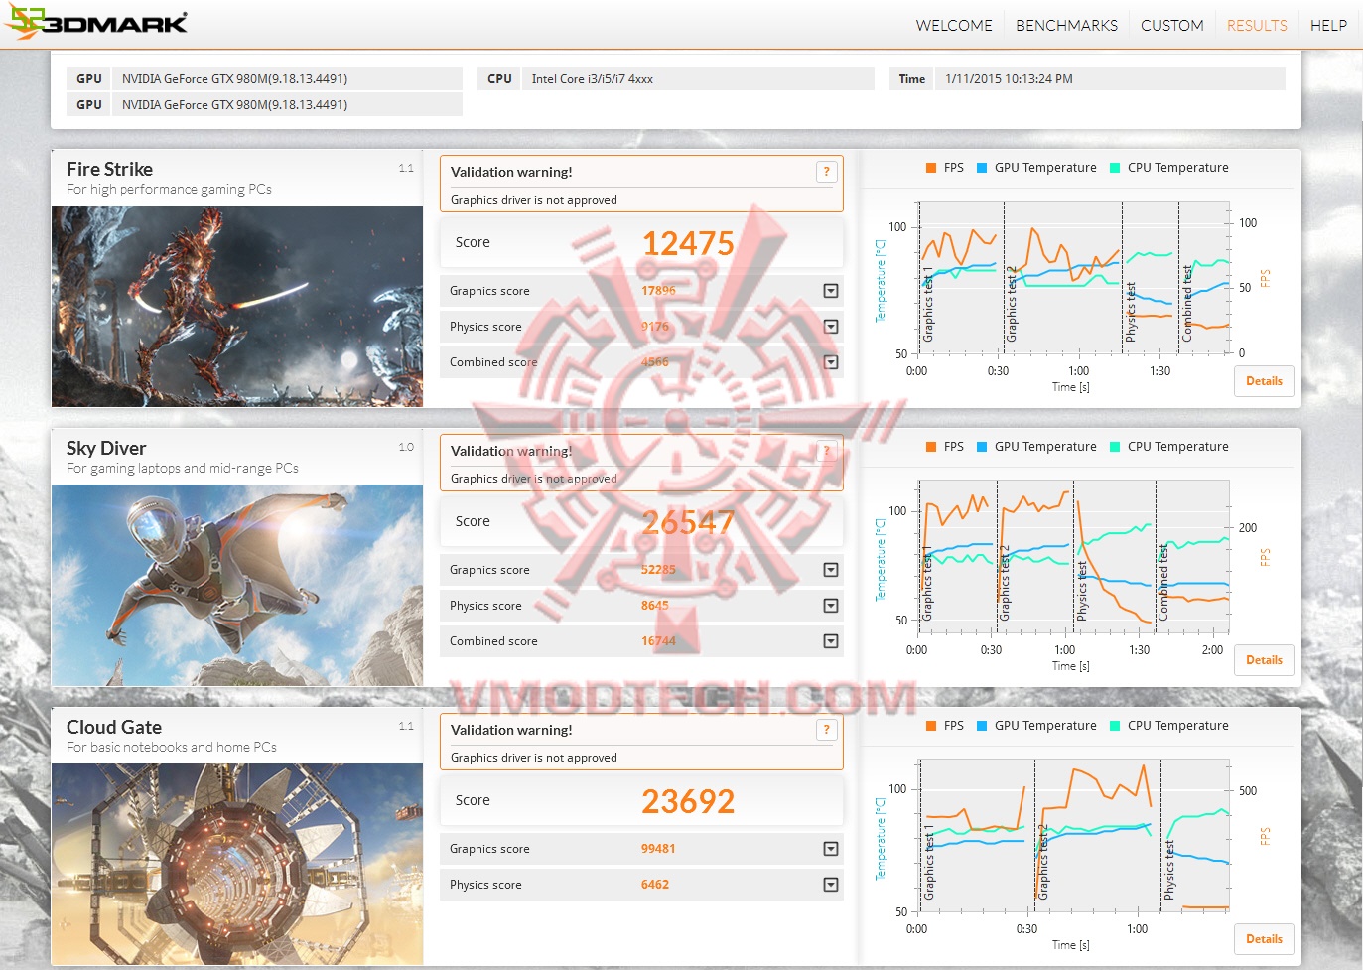
Task: Select the Fire Strike score 12475
Action: 688,243
